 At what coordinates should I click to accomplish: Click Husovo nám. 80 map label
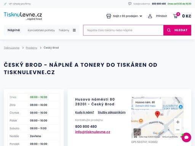pos(145,102)
